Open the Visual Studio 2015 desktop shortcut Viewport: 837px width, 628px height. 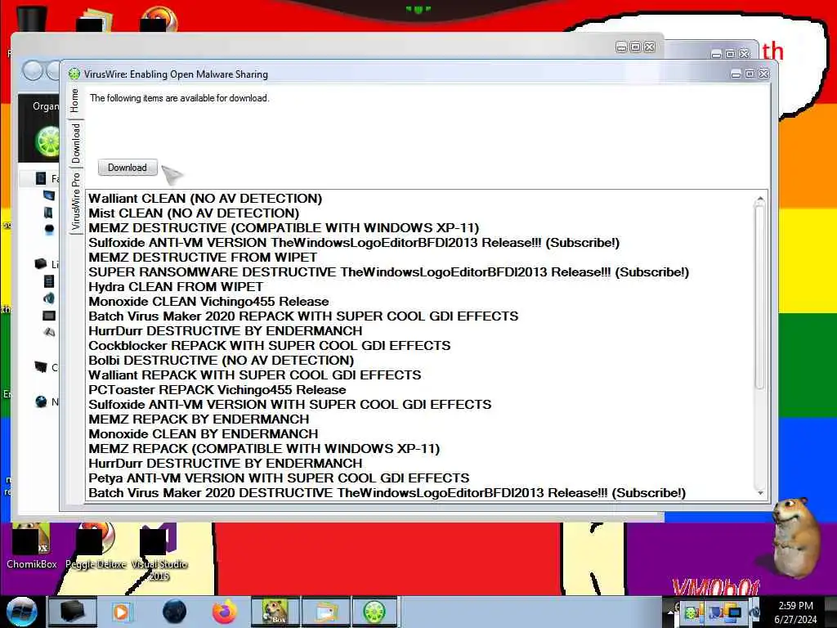click(159, 552)
